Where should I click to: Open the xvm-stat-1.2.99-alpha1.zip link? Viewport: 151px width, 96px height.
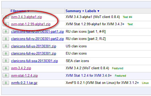tap(31, 24)
